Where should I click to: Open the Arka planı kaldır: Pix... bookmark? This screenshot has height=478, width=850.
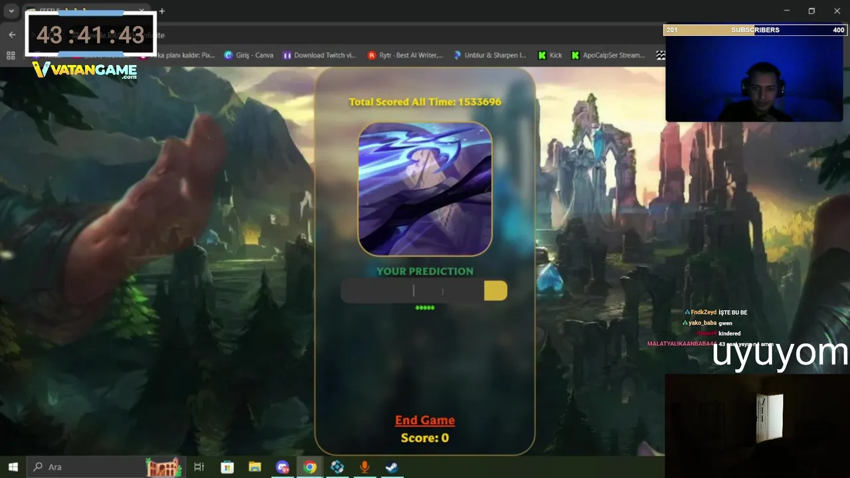pyautogui.click(x=178, y=55)
